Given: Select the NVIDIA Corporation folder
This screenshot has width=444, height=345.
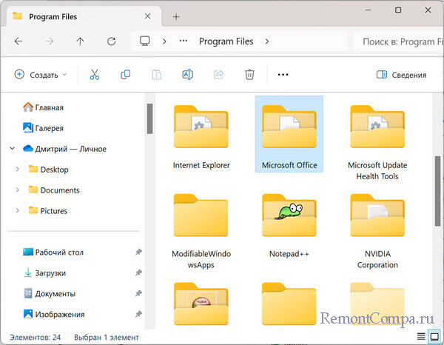Looking at the screenshot, I should 377,231.
